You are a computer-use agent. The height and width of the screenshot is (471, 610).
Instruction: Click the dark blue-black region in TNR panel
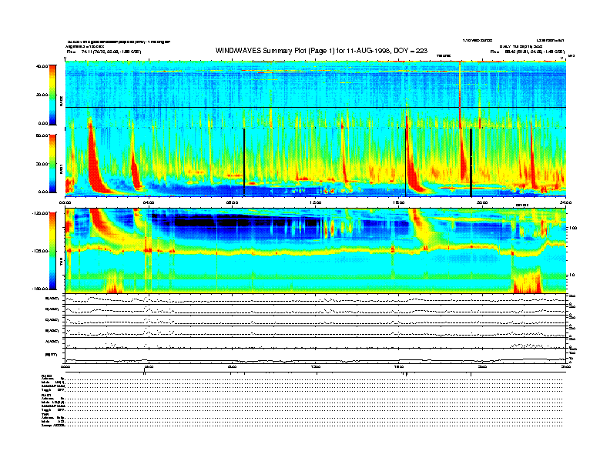pos(245,222)
